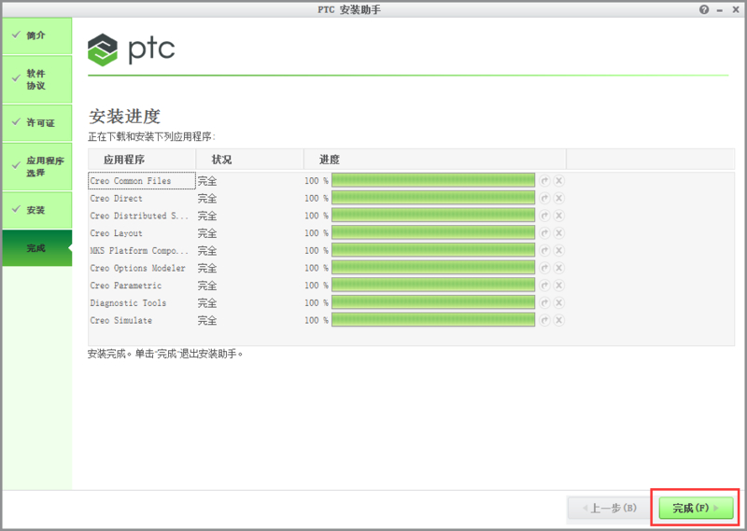Open the 软件协议 step in sidebar
The width and height of the screenshot is (747, 531).
point(37,79)
